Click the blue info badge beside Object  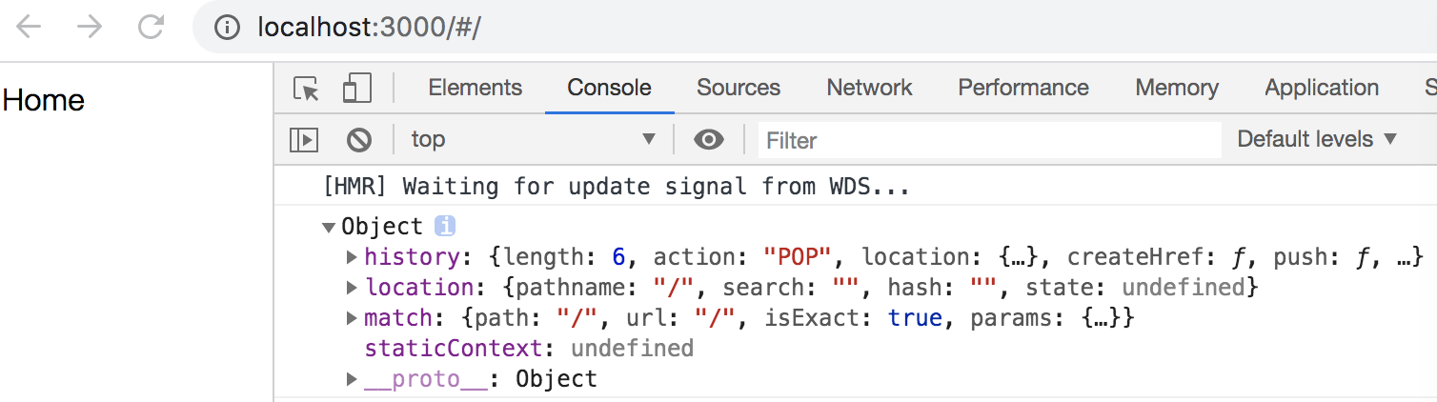pos(445,227)
